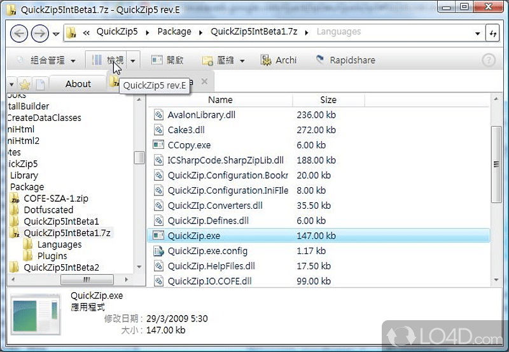Click the QuickZip.exe preview thumbnail
This screenshot has height=352, width=509.
pos(36,314)
